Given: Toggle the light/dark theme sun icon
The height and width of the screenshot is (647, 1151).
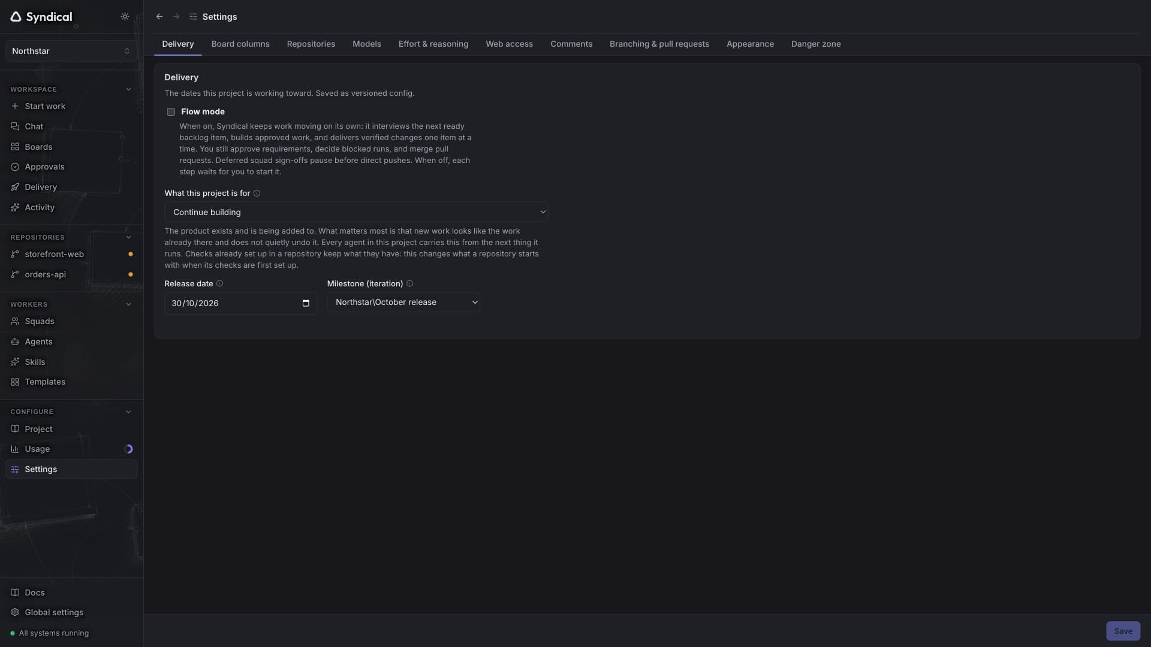Looking at the screenshot, I should coord(125,17).
